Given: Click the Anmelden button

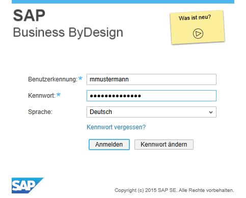Looking at the screenshot, I should (109, 145).
